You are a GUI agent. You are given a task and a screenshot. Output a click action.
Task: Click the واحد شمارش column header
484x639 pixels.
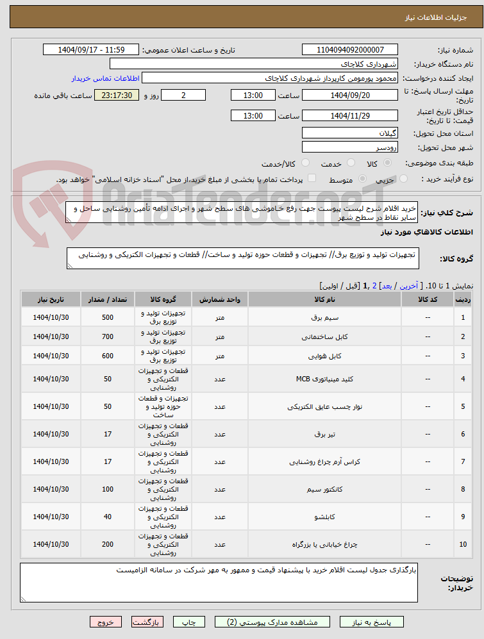[x=220, y=299]
